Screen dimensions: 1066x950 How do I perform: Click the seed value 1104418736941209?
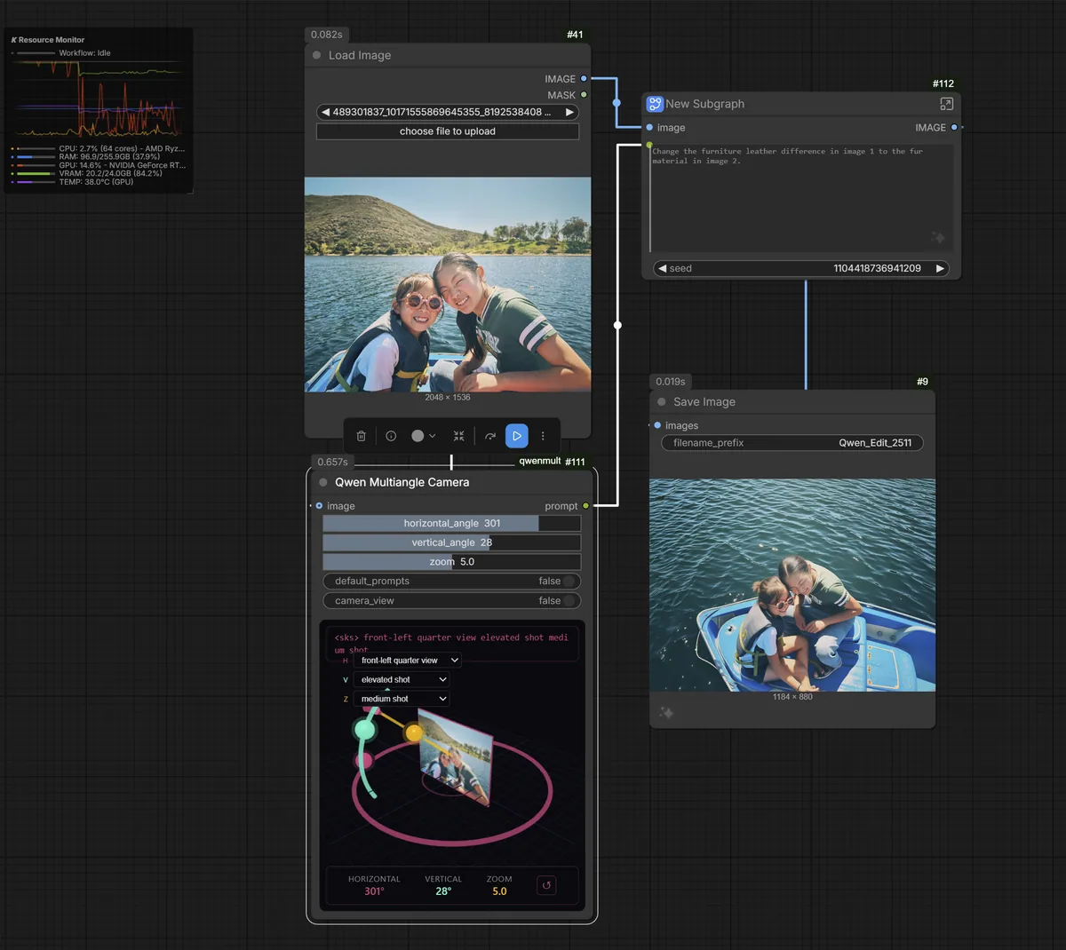click(877, 268)
